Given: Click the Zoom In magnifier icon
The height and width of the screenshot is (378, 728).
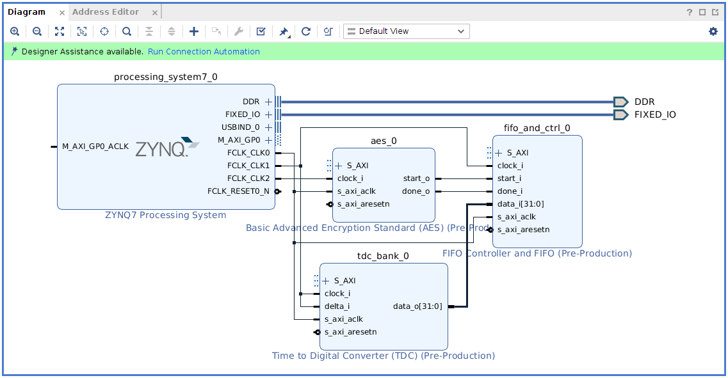Looking at the screenshot, I should (x=15, y=31).
